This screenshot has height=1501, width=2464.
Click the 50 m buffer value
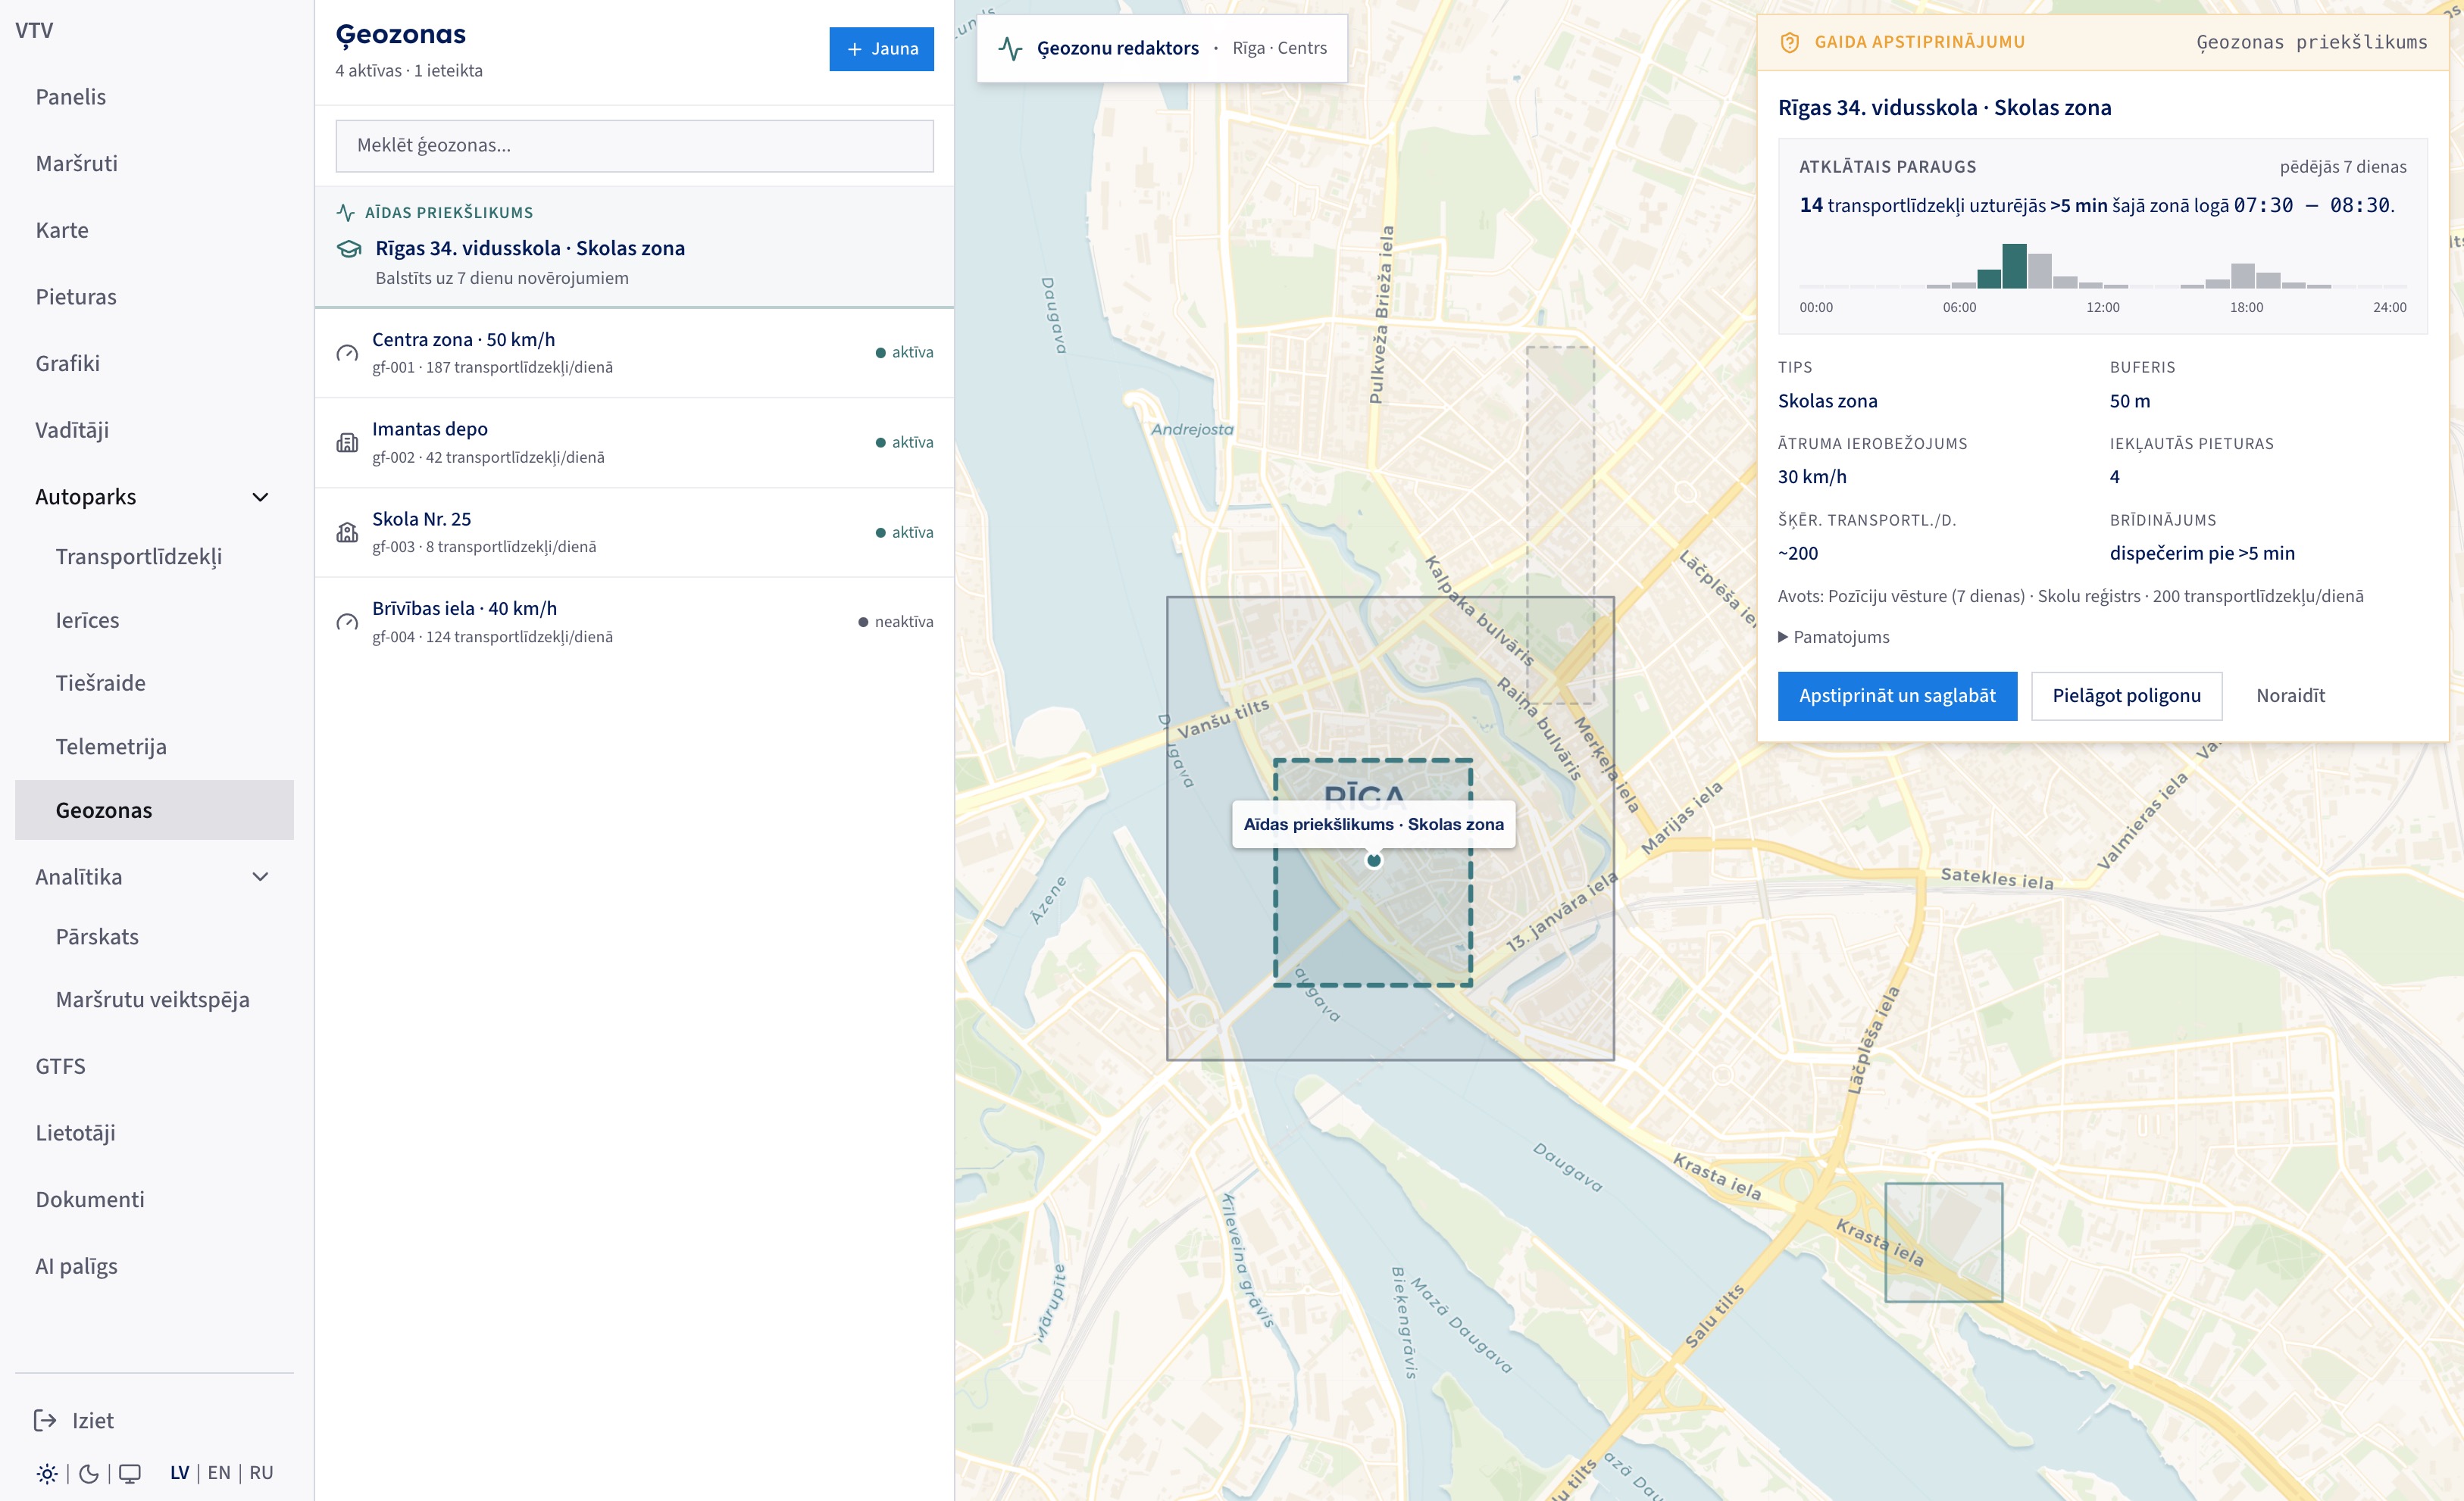(2129, 401)
